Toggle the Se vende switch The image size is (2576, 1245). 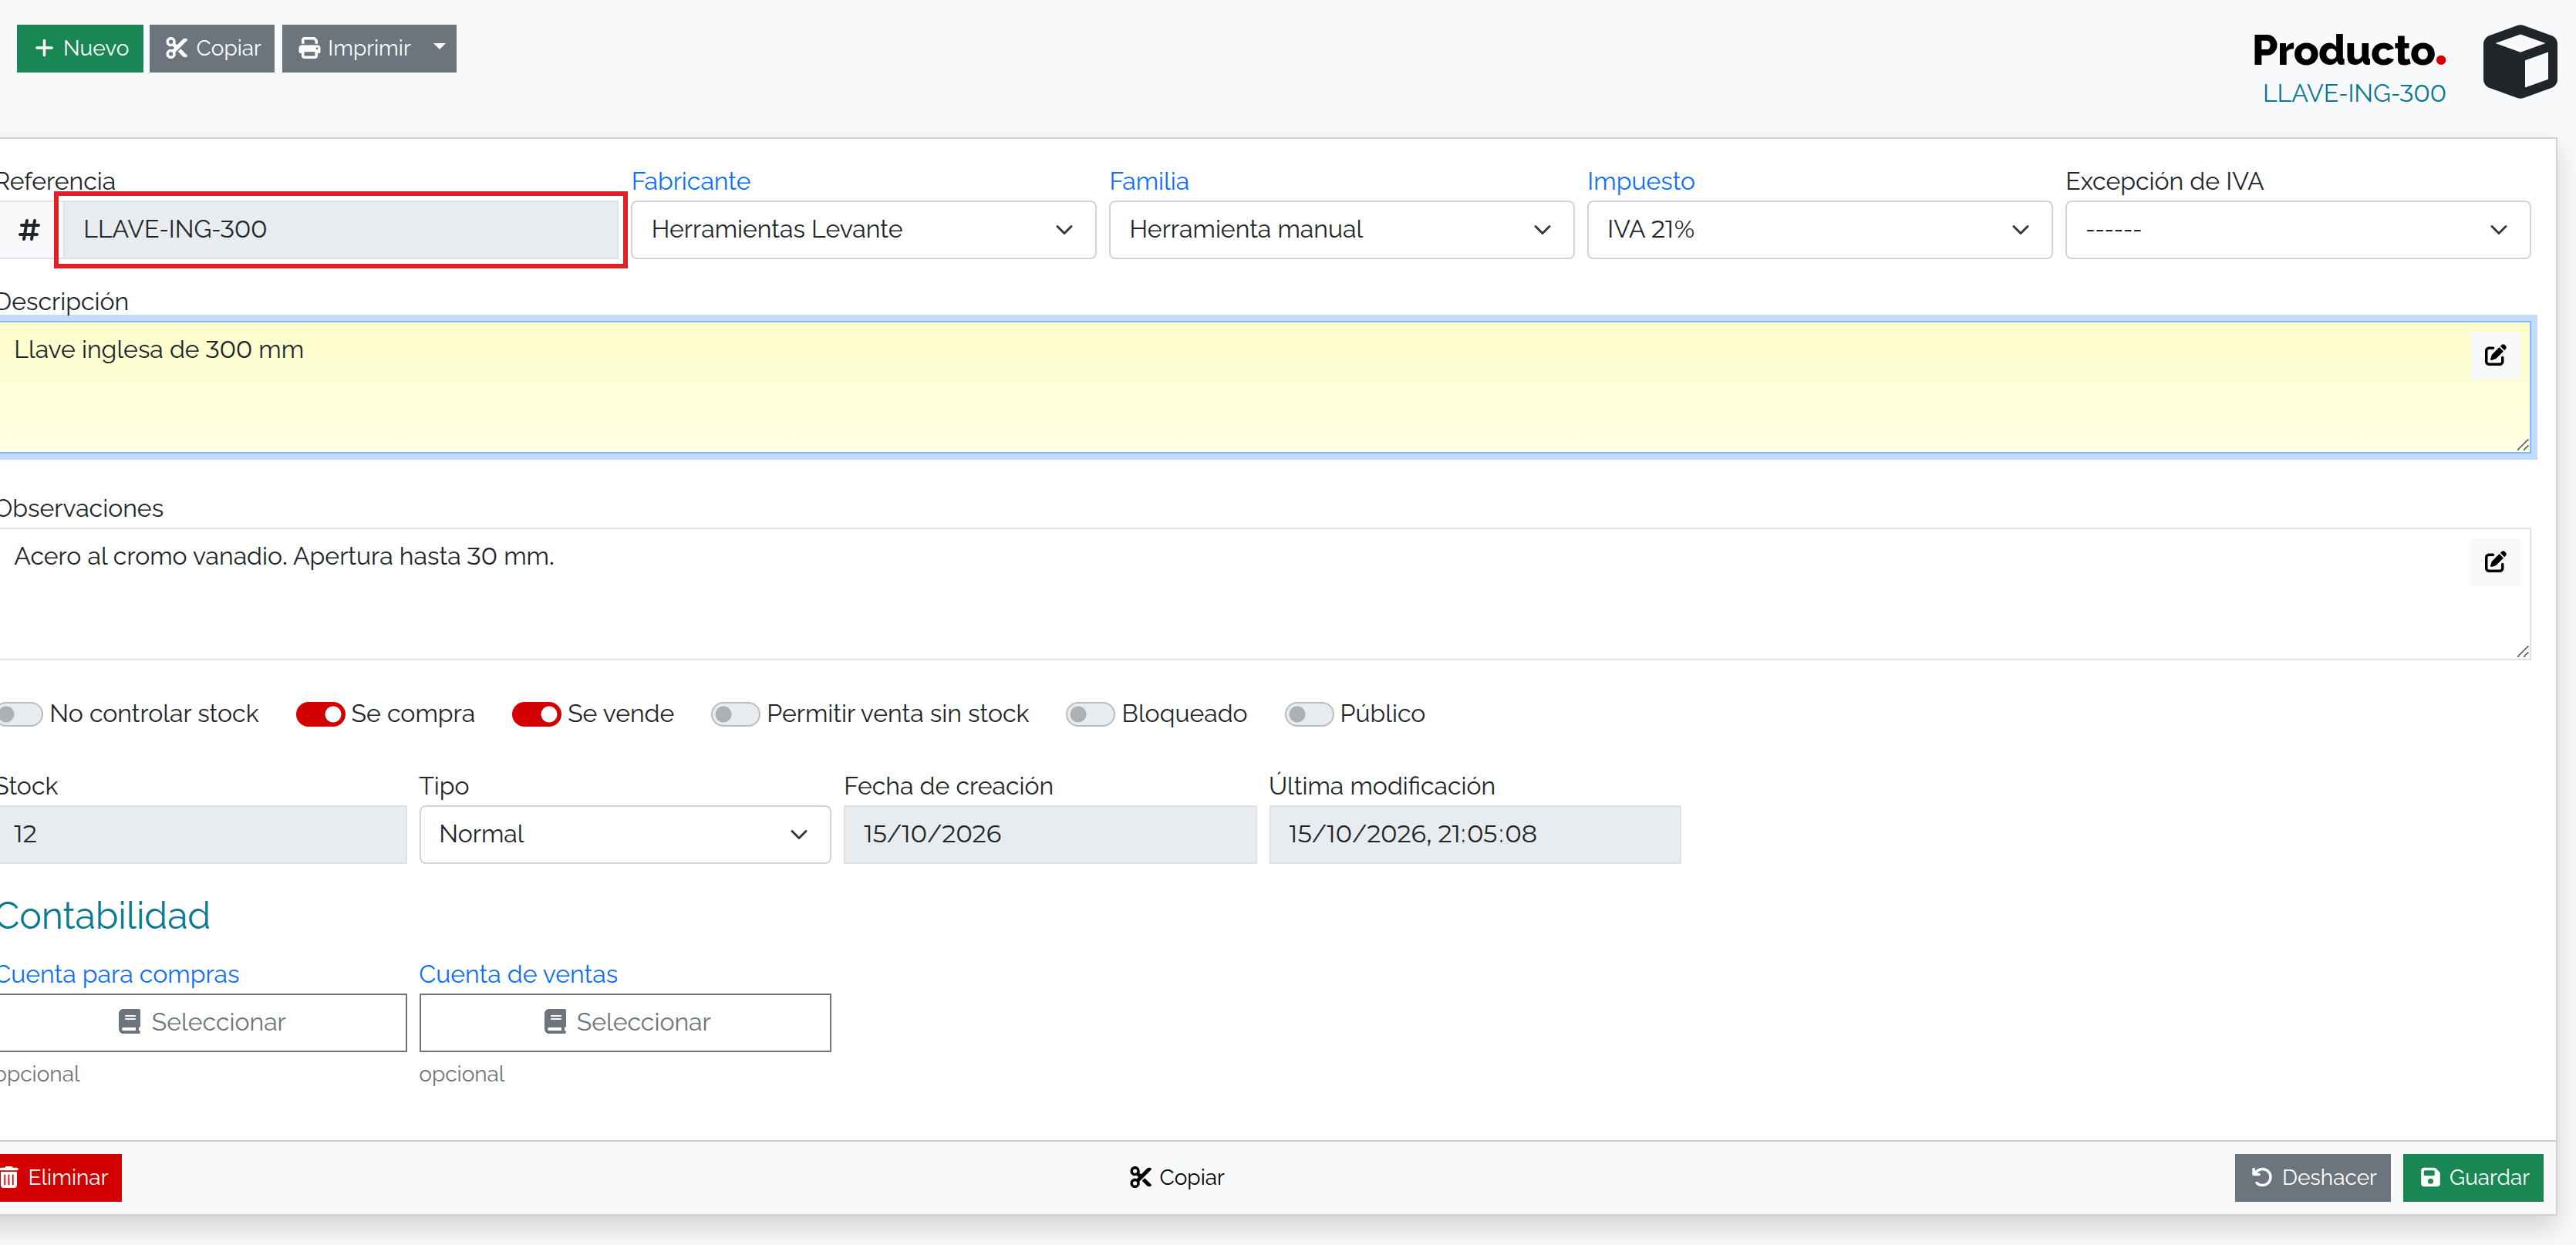click(536, 714)
